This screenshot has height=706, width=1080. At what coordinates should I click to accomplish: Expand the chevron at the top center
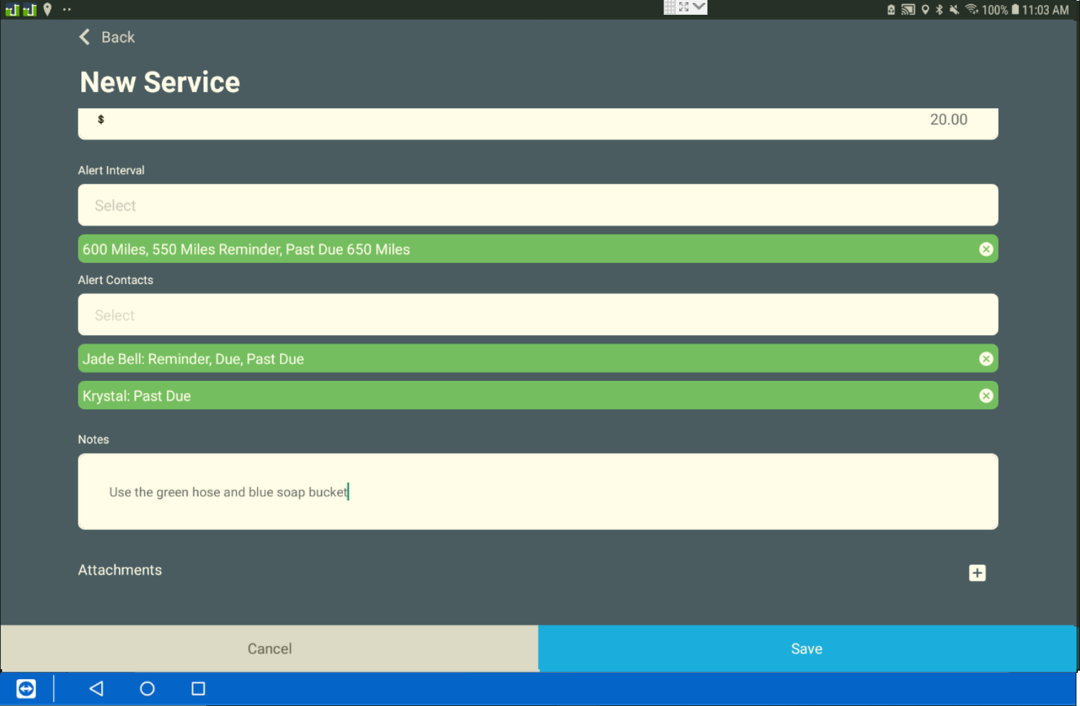click(699, 7)
